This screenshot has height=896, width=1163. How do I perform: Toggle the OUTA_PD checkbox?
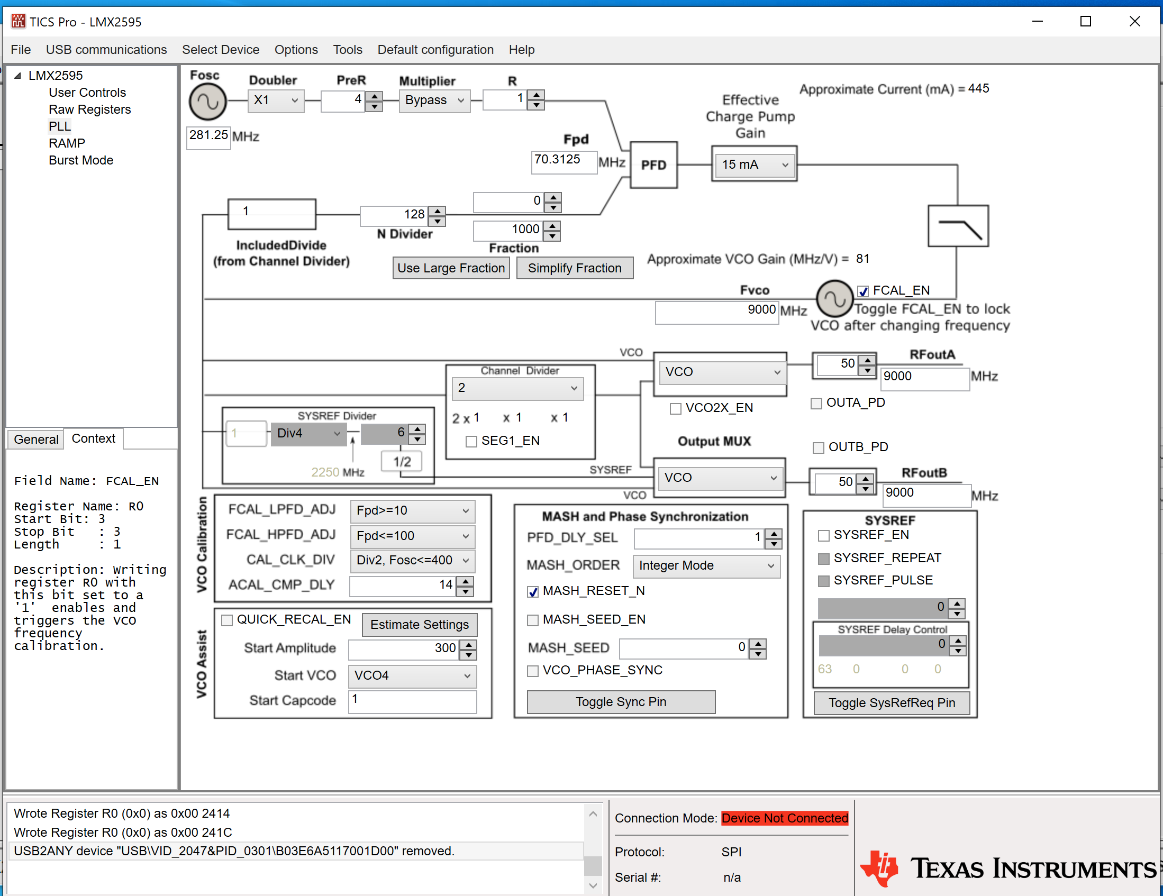coord(816,403)
